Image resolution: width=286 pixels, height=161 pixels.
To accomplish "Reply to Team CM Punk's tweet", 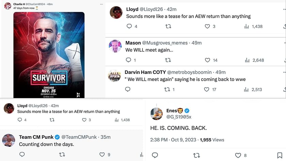I will [22, 155].
